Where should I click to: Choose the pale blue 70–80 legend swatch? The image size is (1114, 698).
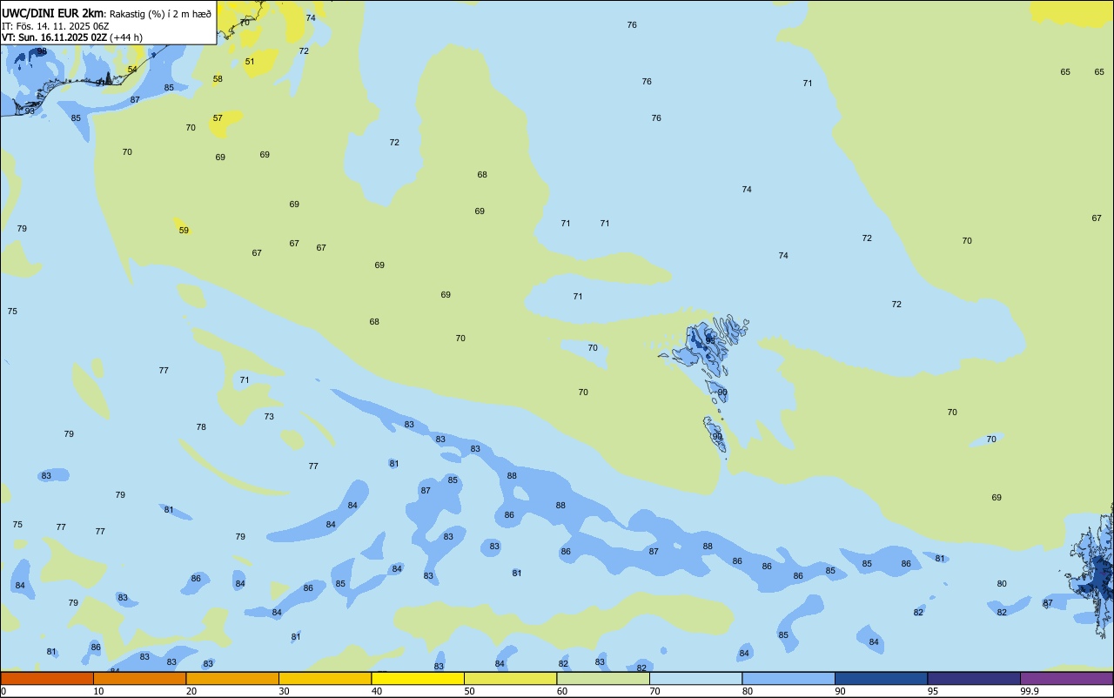pos(695,678)
